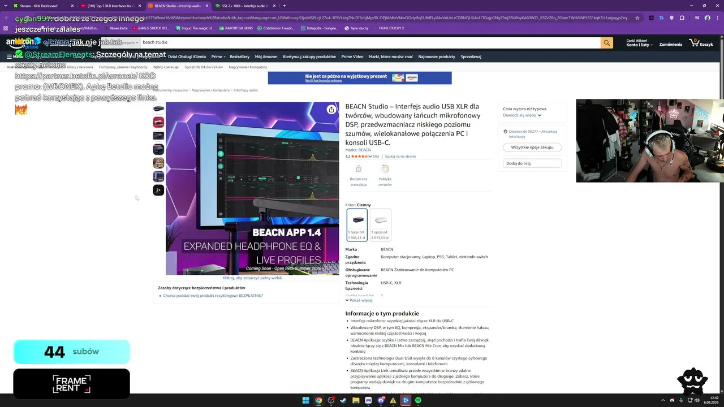Screen dimensions: 724x407
Task: Close the BEACN Studio browser tab
Action: 206,6
